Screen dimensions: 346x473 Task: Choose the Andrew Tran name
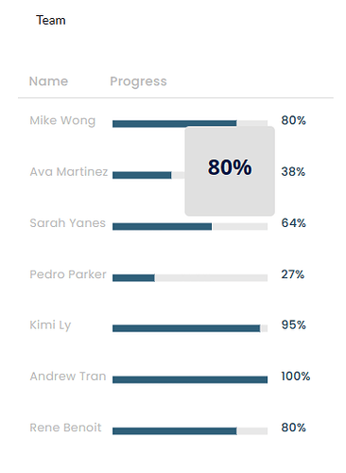(68, 377)
